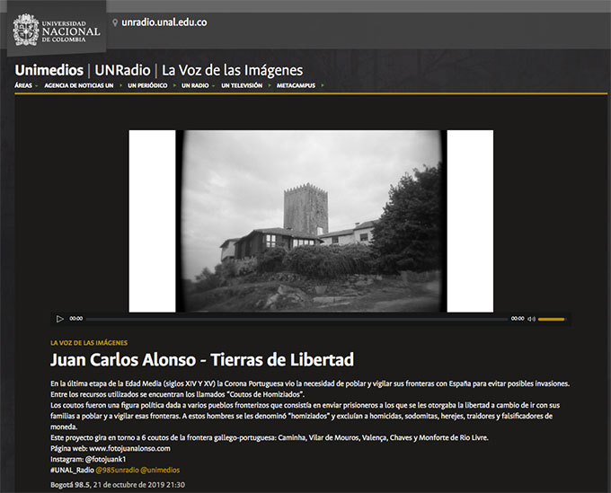Click the line starting "Este proyecto gira en torno"
The height and width of the screenshot is (493, 611).
click(x=270, y=437)
